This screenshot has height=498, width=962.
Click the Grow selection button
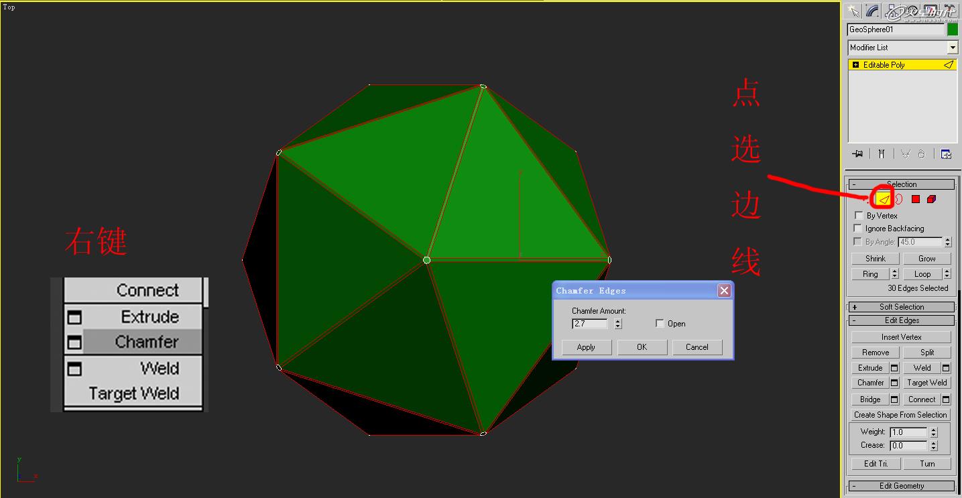926,258
